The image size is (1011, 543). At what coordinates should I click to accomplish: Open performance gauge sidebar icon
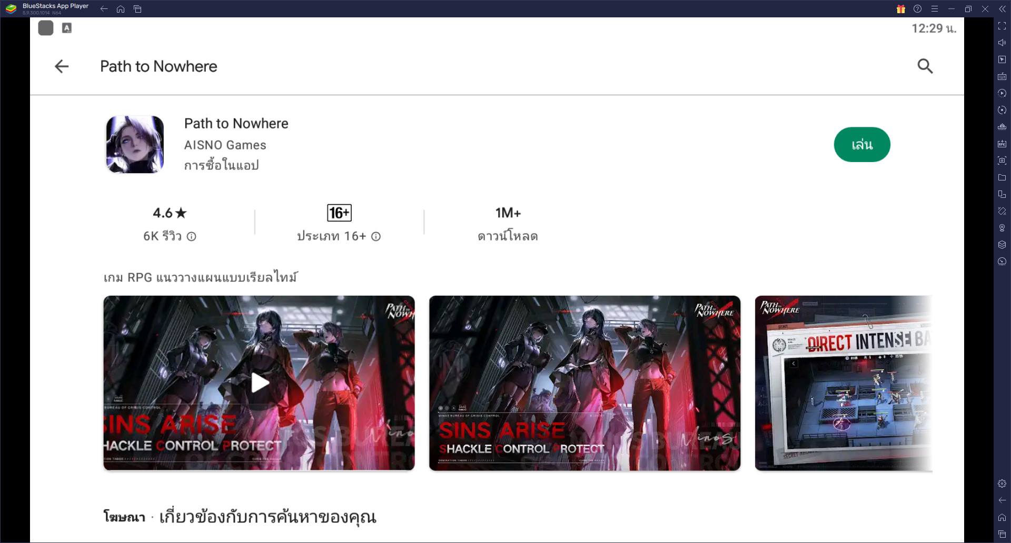[x=1002, y=262]
